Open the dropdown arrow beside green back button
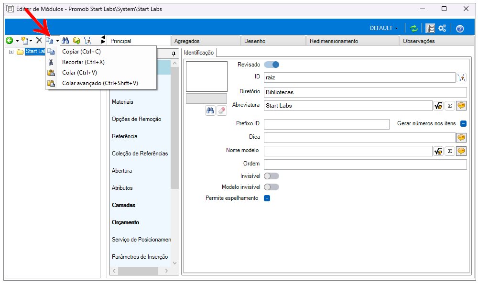The width and height of the screenshot is (478, 285). [x=17, y=41]
